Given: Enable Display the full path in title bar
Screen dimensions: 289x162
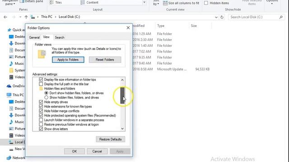Looking at the screenshot, I should point(41,84).
